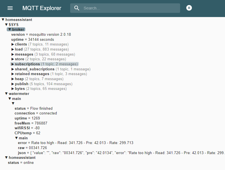Expand the bytes topic
This screenshot has width=225, height=170.
[13, 89]
